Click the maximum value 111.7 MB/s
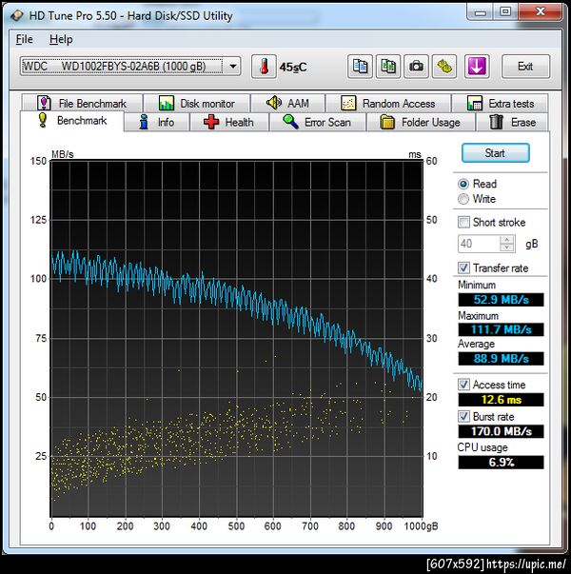The height and width of the screenshot is (574, 571). pos(502,329)
